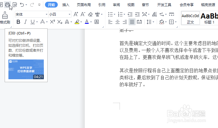Open the font name box showing 宋体

[x=32, y=14]
